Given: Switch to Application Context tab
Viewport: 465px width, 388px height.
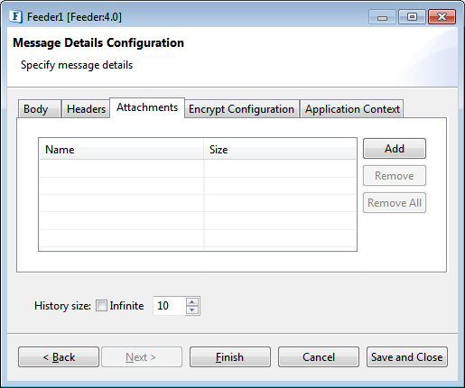Looking at the screenshot, I should 352,109.
